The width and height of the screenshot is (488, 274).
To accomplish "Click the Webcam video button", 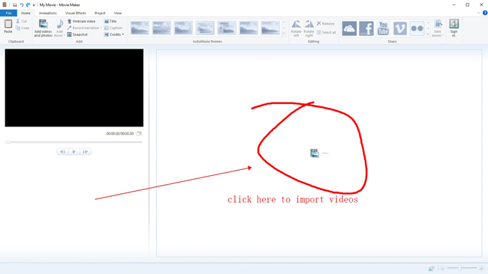I will click(x=81, y=21).
